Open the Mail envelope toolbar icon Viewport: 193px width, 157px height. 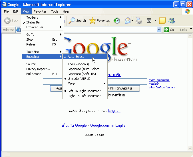click(128, 21)
